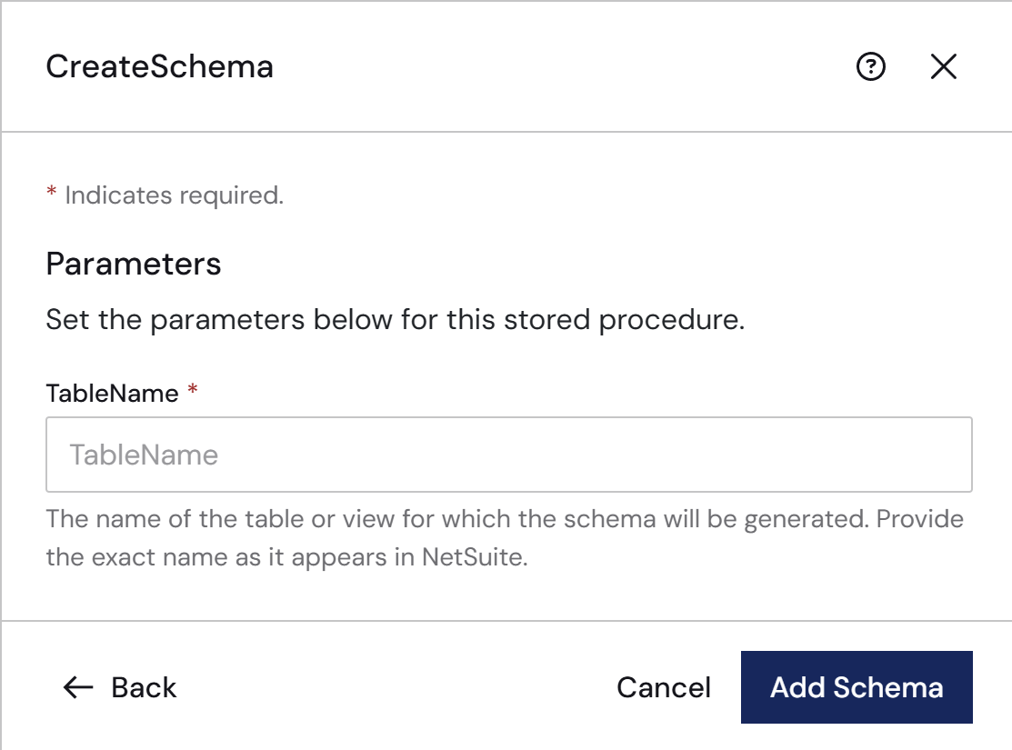Click the circled question mark in the header
The image size is (1012, 750).
pos(871,66)
